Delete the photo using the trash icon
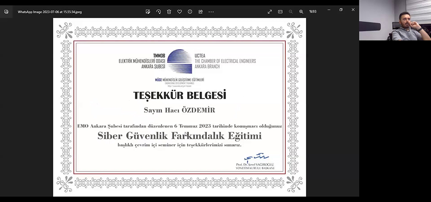The width and height of the screenshot is (431, 202). click(169, 12)
